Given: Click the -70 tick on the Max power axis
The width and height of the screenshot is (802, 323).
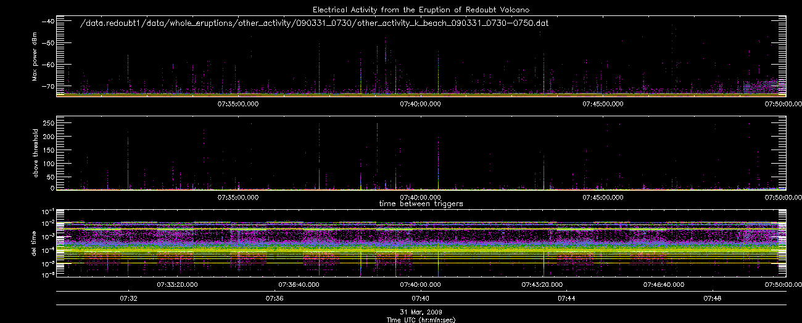Looking at the screenshot, I should (x=47, y=86).
